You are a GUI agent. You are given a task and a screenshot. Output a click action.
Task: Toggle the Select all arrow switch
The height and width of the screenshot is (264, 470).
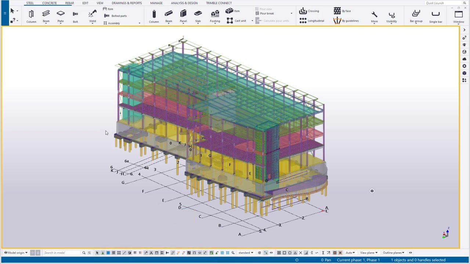point(97,253)
